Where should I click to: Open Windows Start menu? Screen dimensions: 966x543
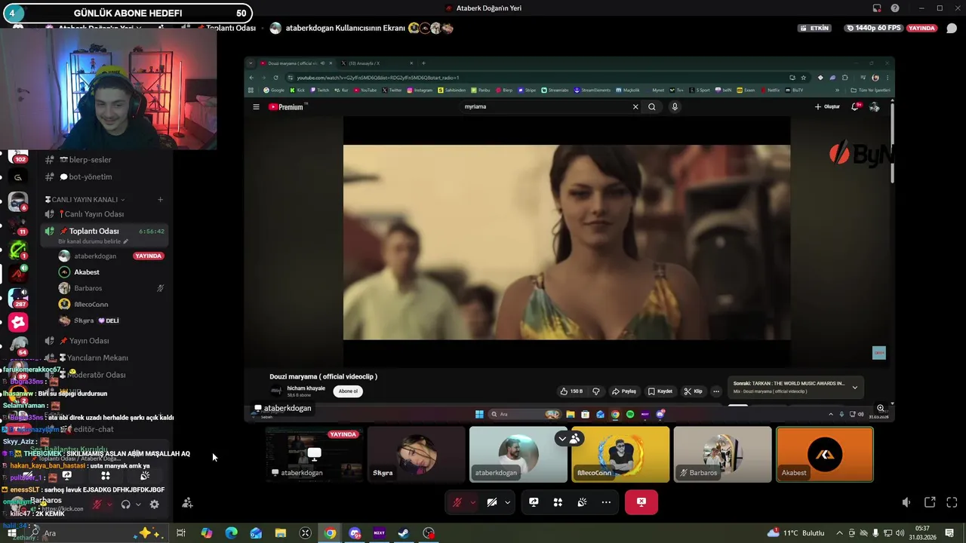click(x=11, y=533)
